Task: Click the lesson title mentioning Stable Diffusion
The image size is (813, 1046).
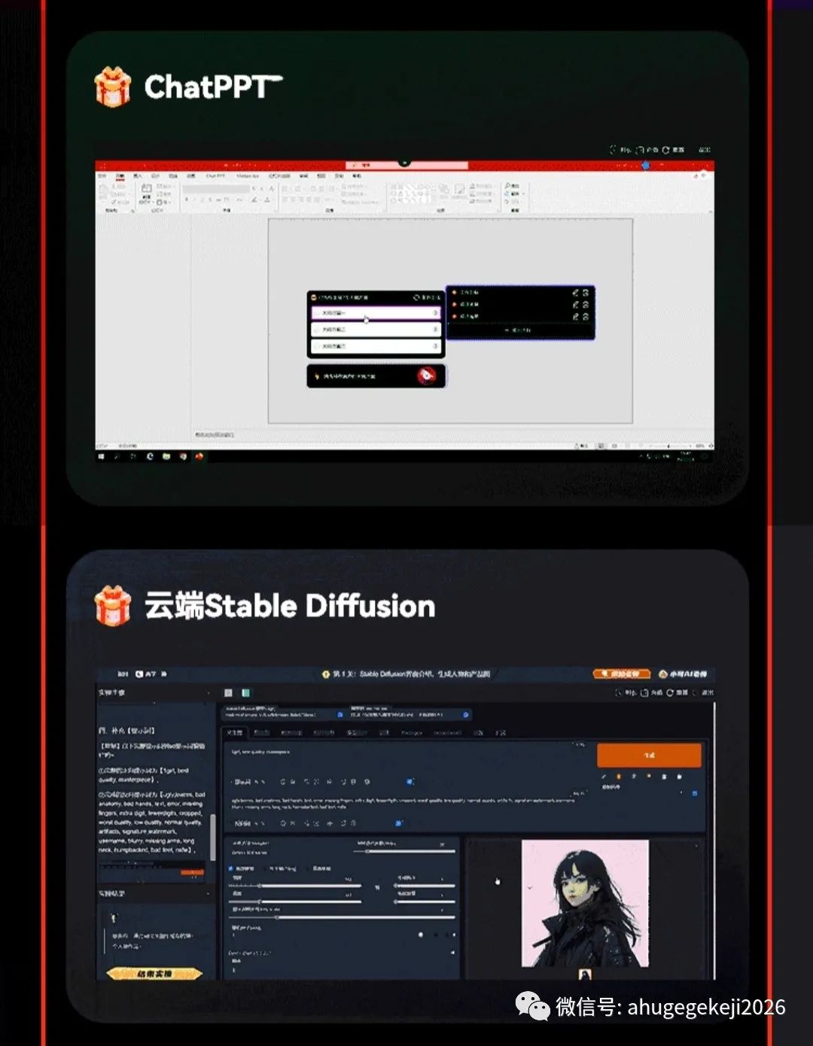Action: point(411,674)
